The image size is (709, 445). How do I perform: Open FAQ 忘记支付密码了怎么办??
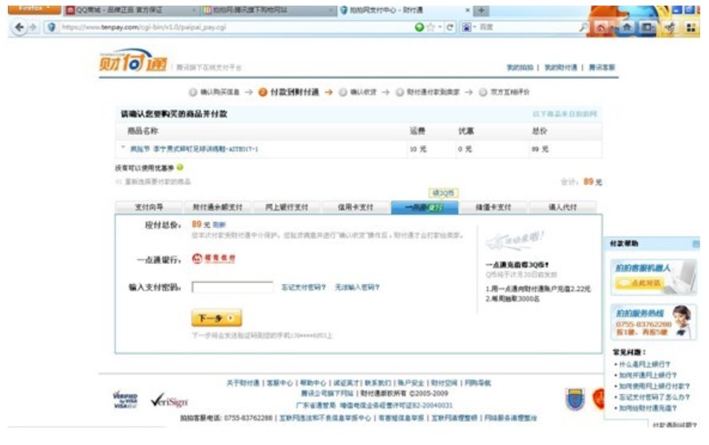(x=654, y=397)
